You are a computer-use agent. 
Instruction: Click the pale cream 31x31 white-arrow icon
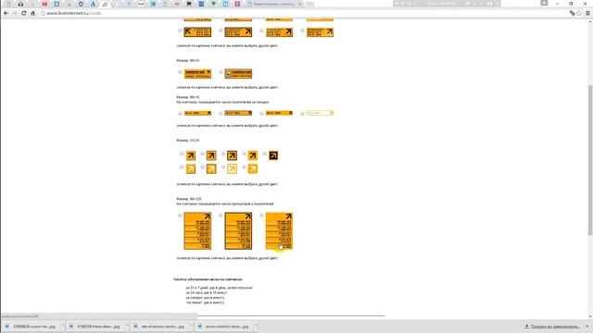coord(232,168)
